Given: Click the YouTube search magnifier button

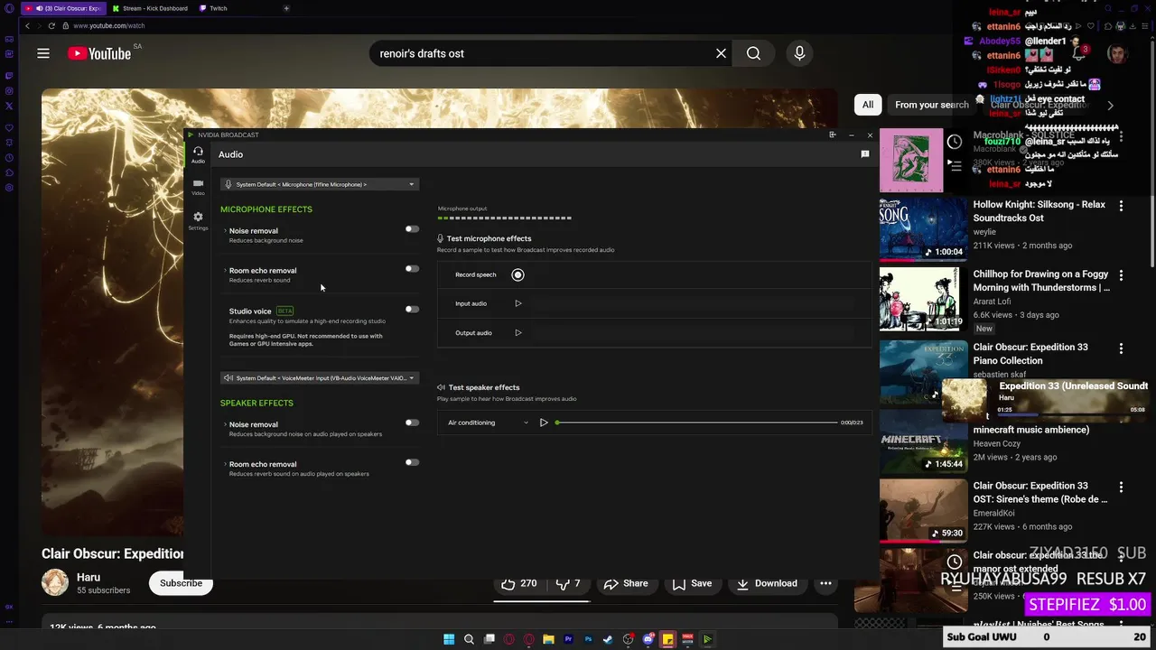Looking at the screenshot, I should 753,53.
